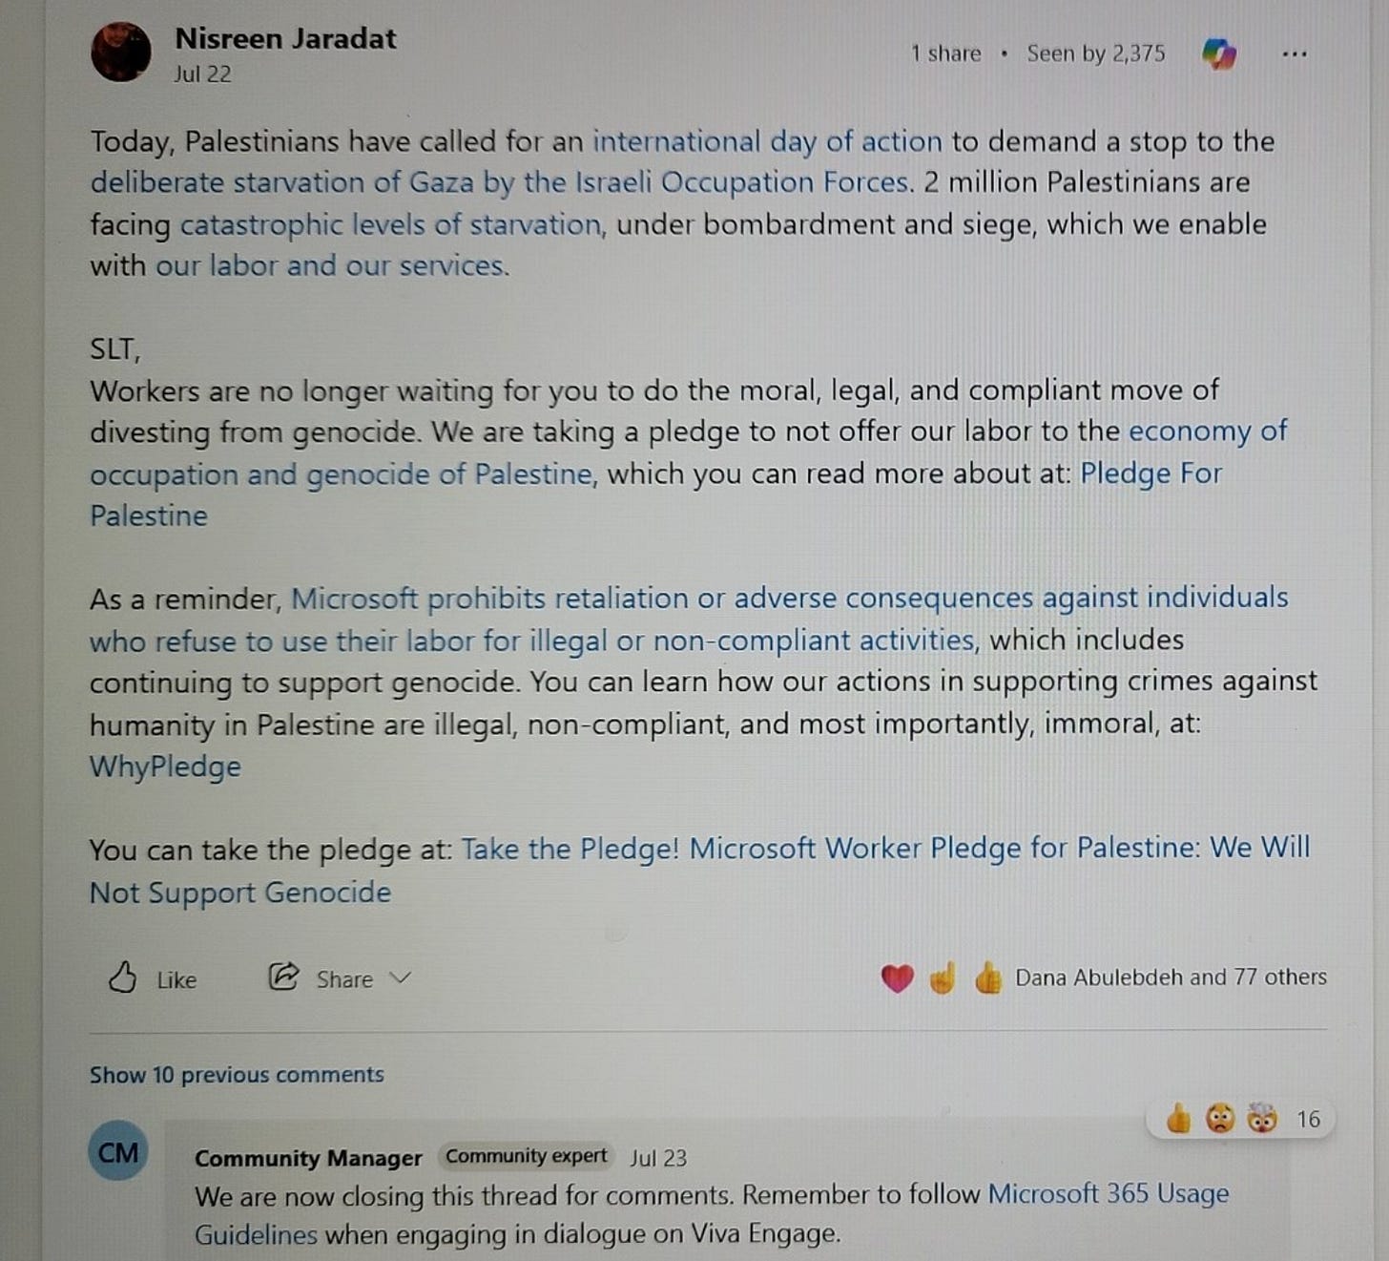Open the WhyPledge link

coord(165,767)
